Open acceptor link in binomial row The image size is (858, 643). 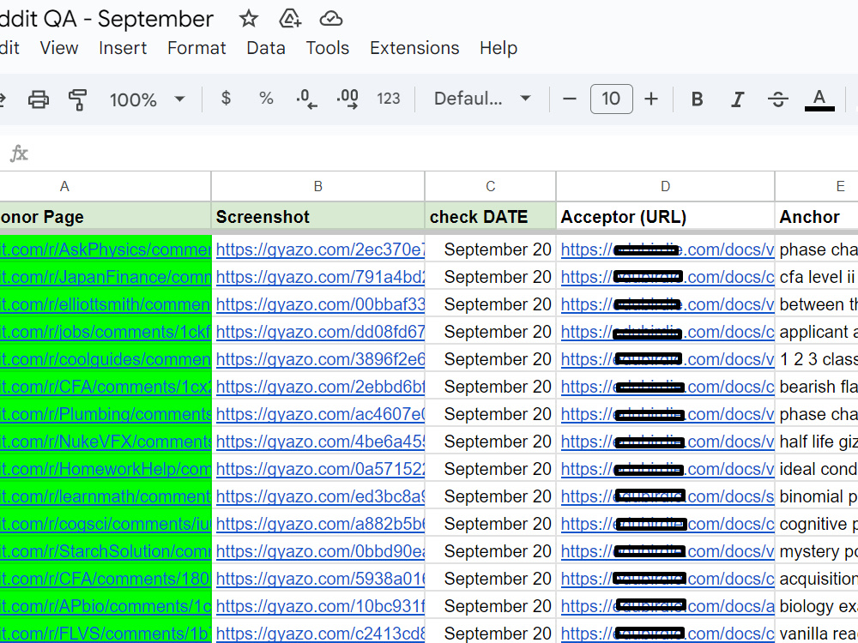coord(668,496)
